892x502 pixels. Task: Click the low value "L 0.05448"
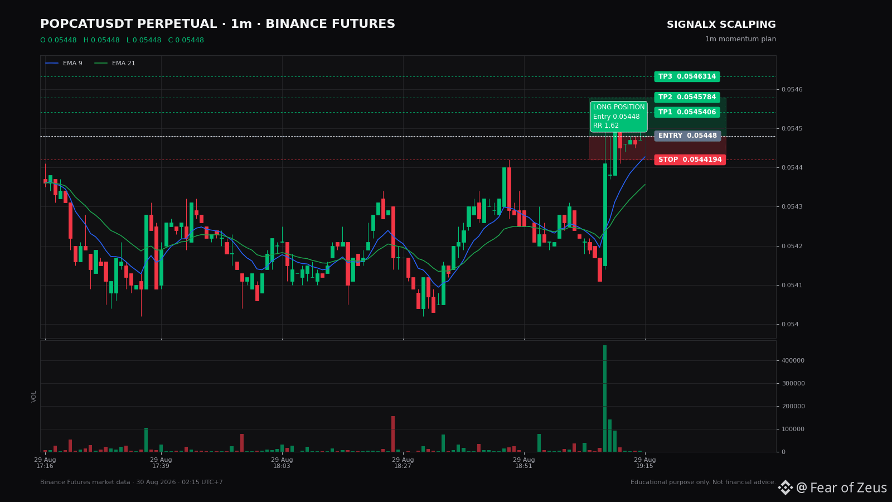coord(144,40)
